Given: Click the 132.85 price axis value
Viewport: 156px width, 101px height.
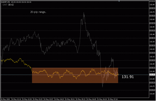Looking at the screenshot, I should click(x=152, y=5).
